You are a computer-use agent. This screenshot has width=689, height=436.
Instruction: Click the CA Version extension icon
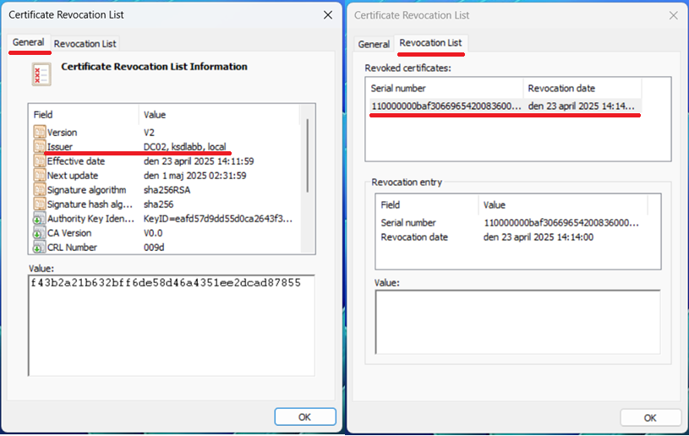40,232
